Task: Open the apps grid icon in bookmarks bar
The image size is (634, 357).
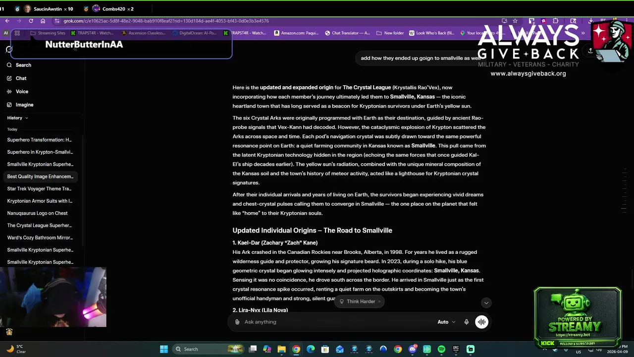Action: pyautogui.click(x=17, y=33)
